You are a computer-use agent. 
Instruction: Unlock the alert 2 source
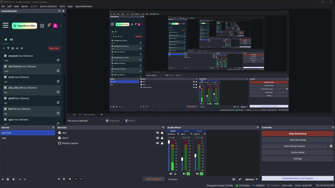tap(162, 138)
